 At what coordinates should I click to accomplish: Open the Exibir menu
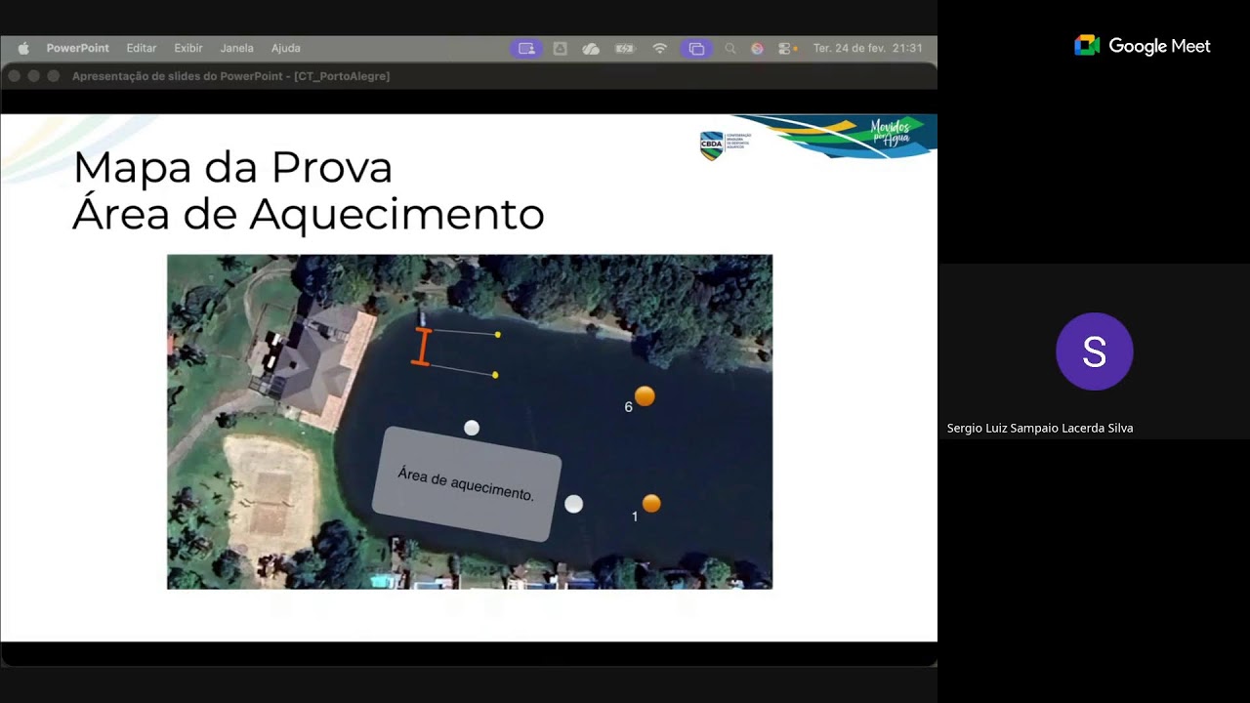click(188, 48)
